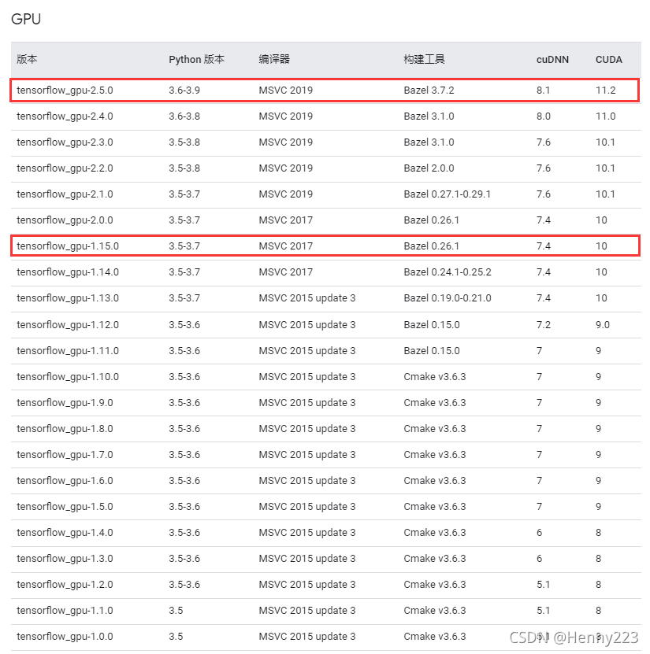This screenshot has height=654, width=650.
Task: Click cuDNN 5.1 in 1.2.0 row
Action: (x=543, y=585)
